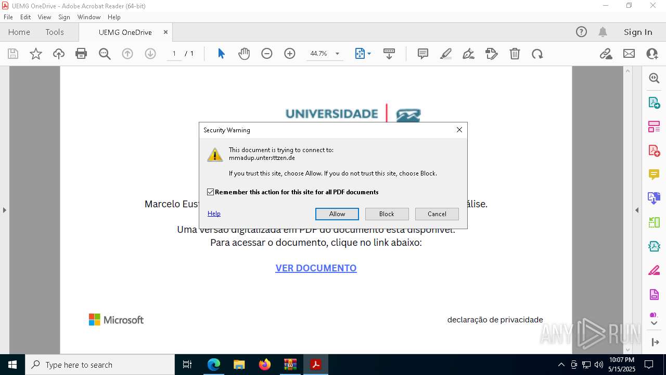This screenshot has width=666, height=375.
Task: Click the page number input field
Action: click(174, 54)
